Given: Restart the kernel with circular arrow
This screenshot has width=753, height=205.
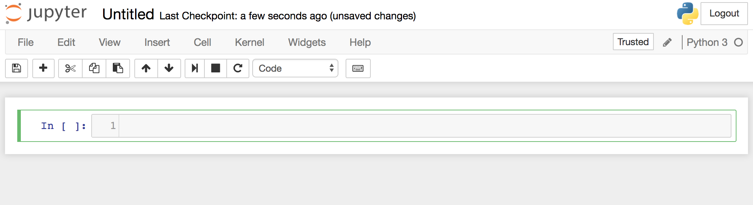Looking at the screenshot, I should [x=238, y=68].
